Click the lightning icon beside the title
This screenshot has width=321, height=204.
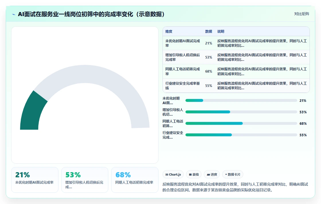(x=14, y=14)
